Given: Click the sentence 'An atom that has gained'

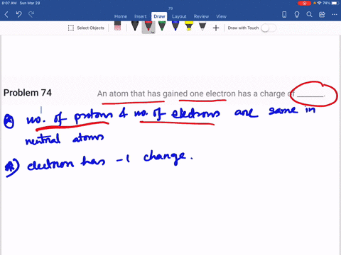Looking at the screenshot, I should 143,93.
